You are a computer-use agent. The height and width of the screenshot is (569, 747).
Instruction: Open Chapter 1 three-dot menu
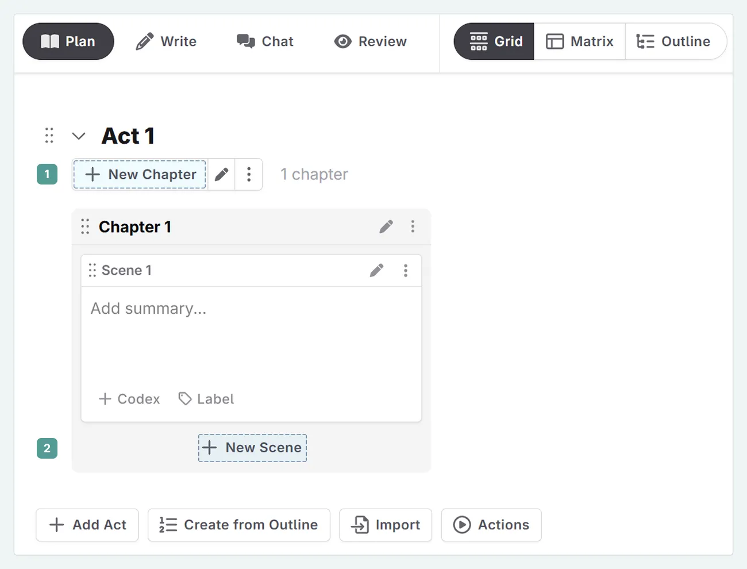(x=413, y=226)
